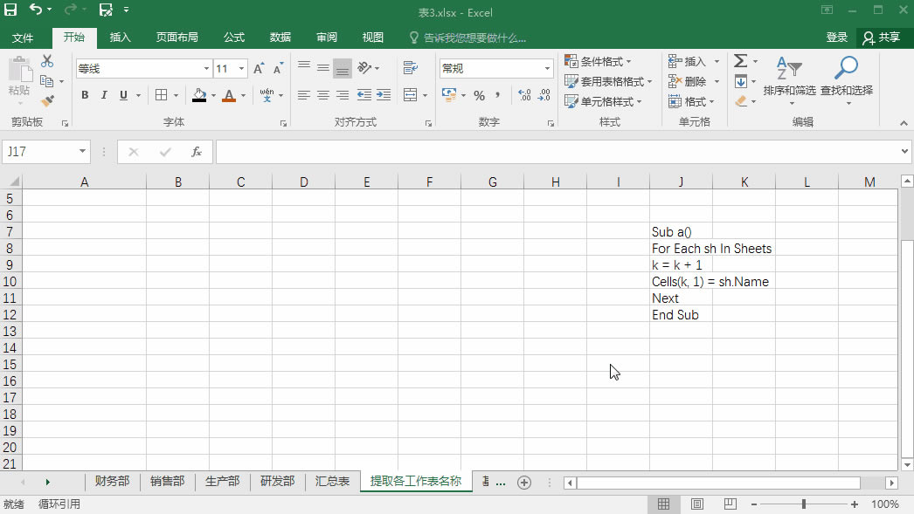Switch to the 数据 Data tab
914x514 pixels.
[280, 38]
